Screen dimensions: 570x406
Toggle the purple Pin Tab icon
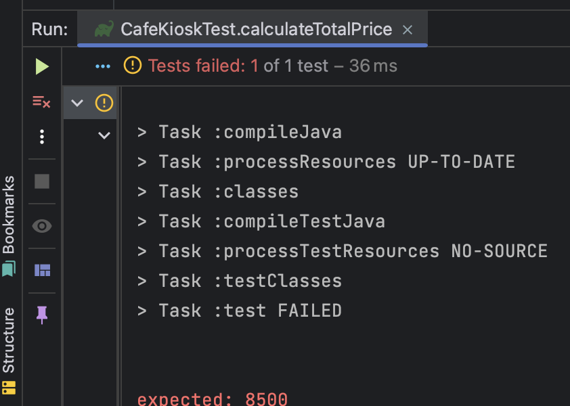coord(42,314)
